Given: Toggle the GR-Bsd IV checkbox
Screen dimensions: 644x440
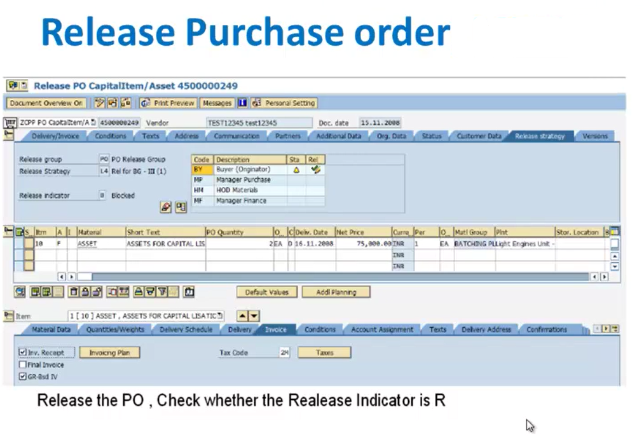Looking at the screenshot, I should pos(23,376).
